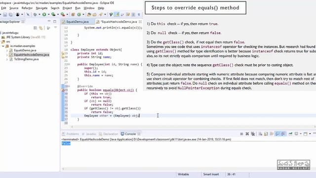Open the Navigate menu
This screenshot has width=316, height=178.
coord(41,8)
